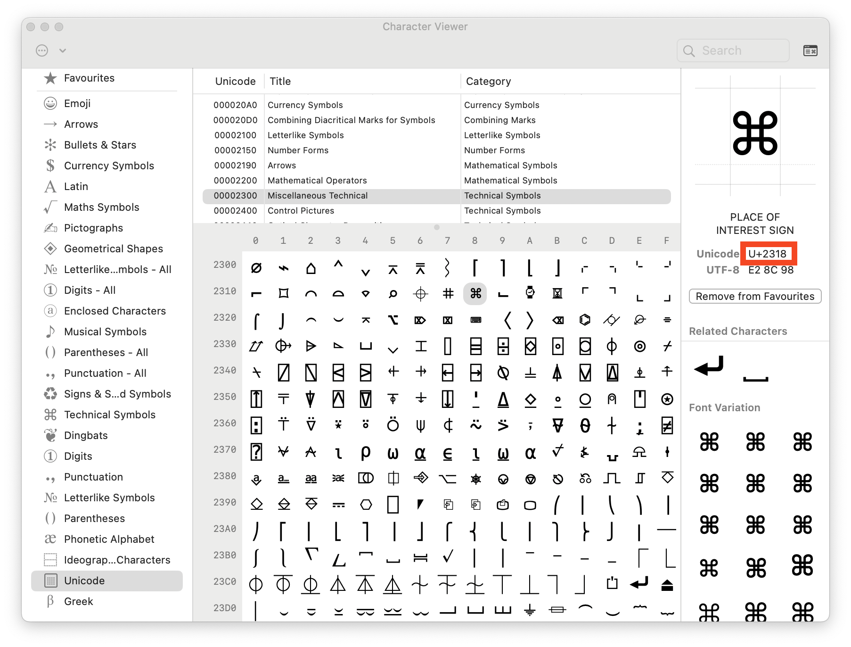Open the Dingbats category

(107, 435)
